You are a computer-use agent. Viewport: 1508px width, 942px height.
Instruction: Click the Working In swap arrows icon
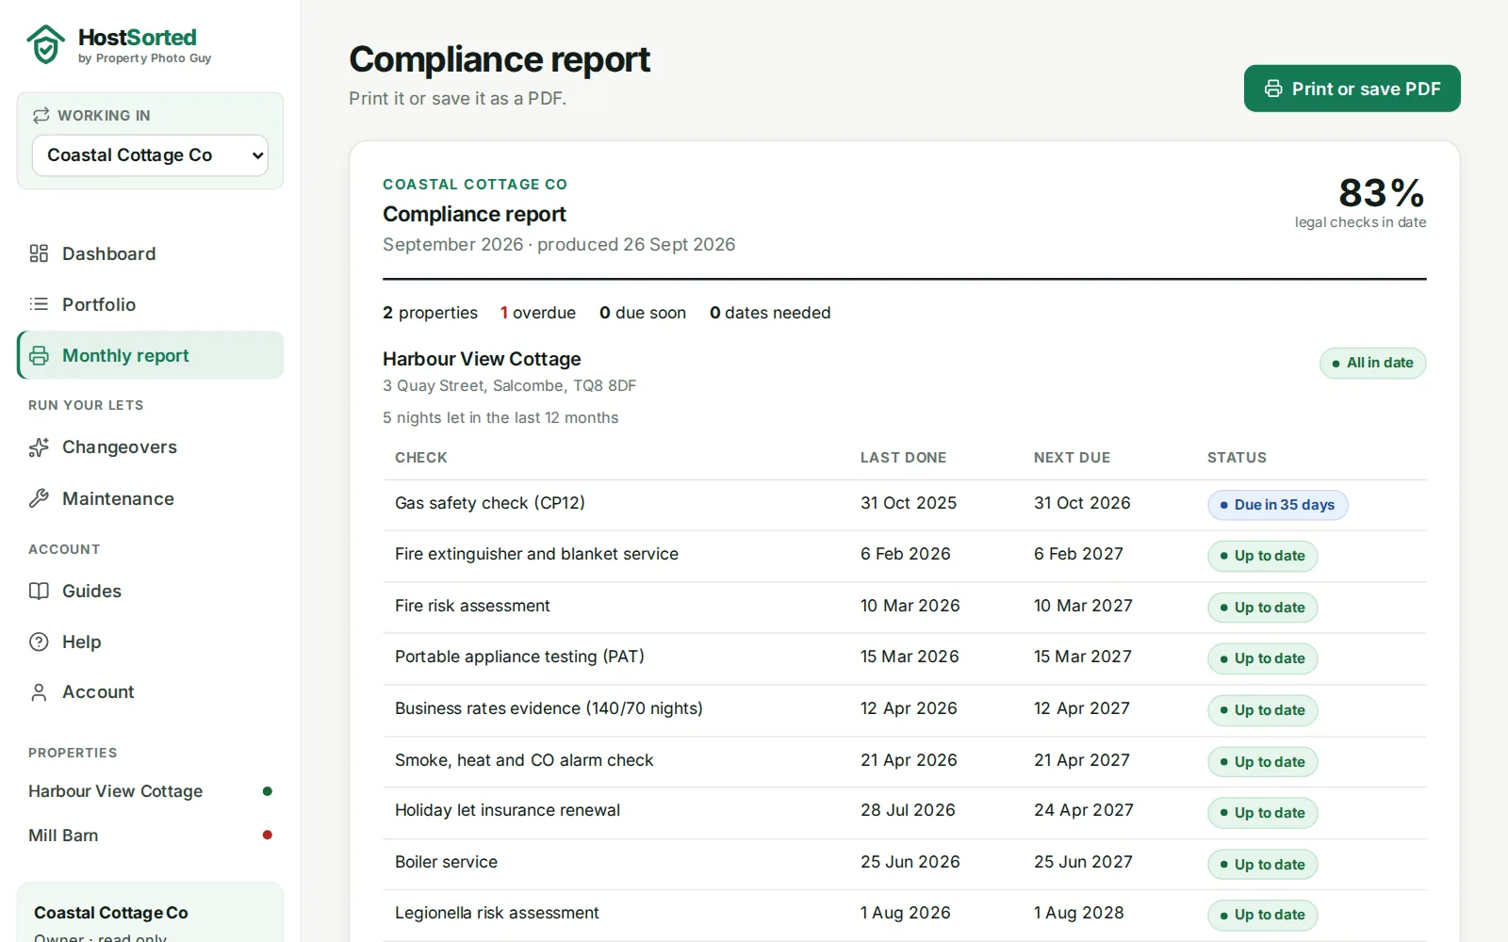click(41, 115)
